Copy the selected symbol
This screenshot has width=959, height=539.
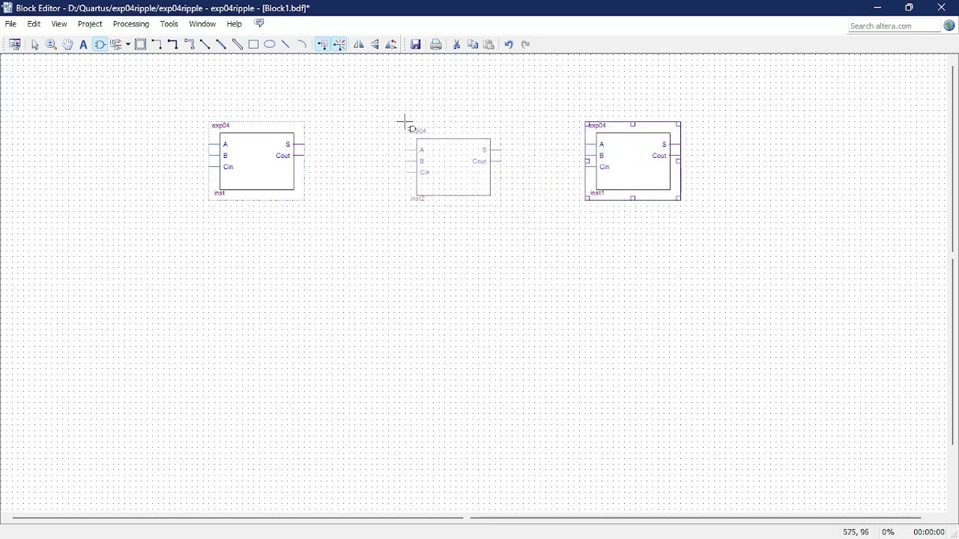(x=473, y=45)
